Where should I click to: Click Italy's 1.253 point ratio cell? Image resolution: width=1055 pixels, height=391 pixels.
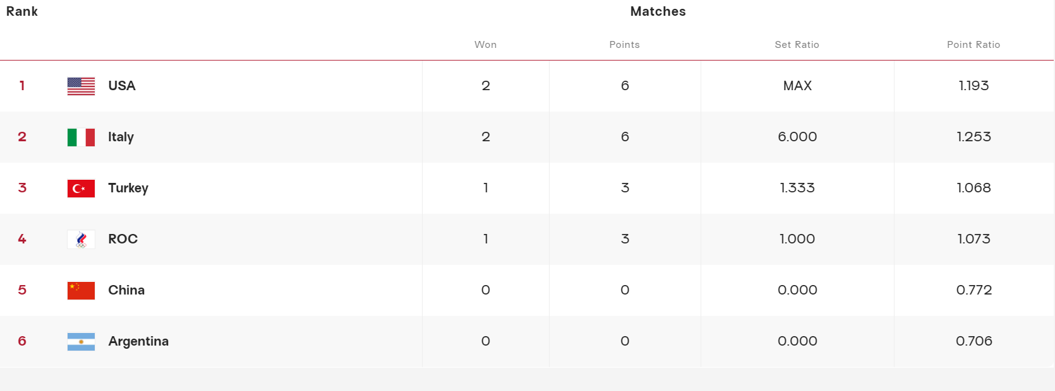pyautogui.click(x=974, y=137)
